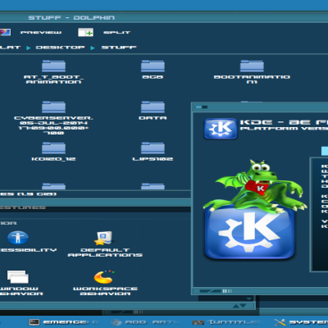Expand the arrow before Desktop in breadcrumb
Viewport: 328px width, 328px height.
29,48
